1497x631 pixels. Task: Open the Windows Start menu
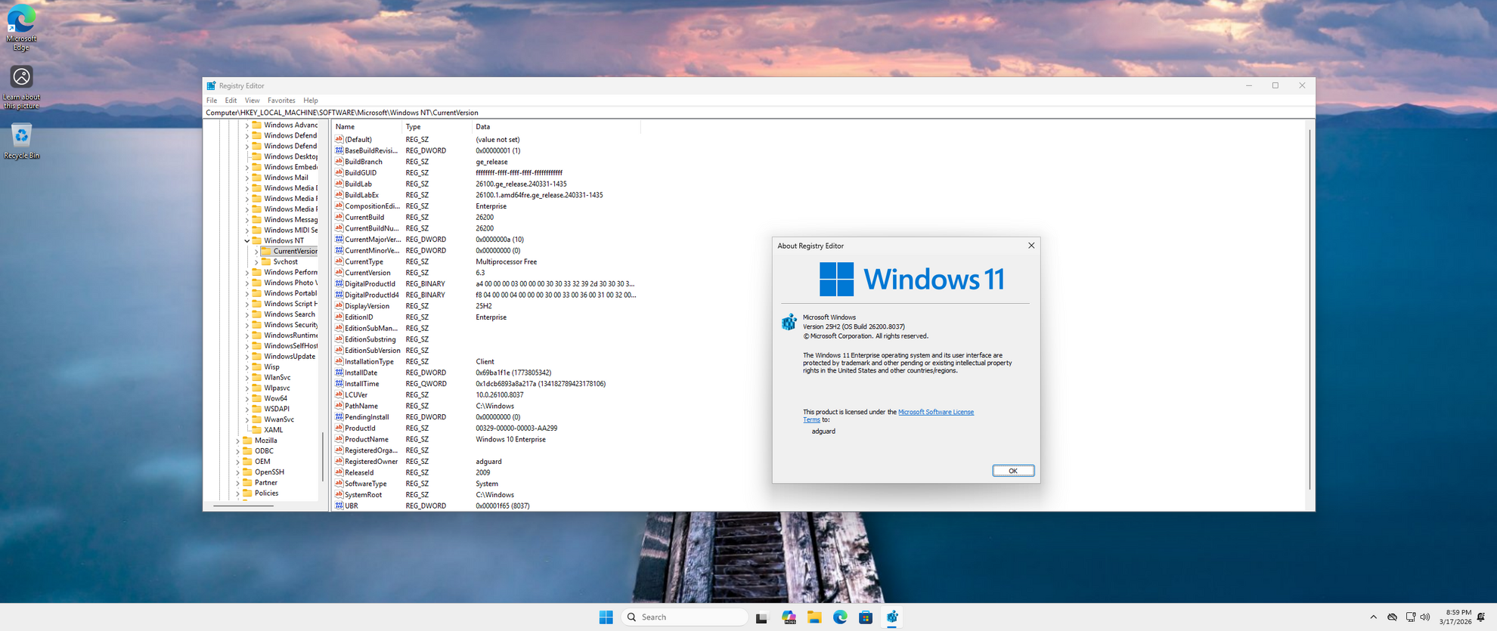[606, 617]
